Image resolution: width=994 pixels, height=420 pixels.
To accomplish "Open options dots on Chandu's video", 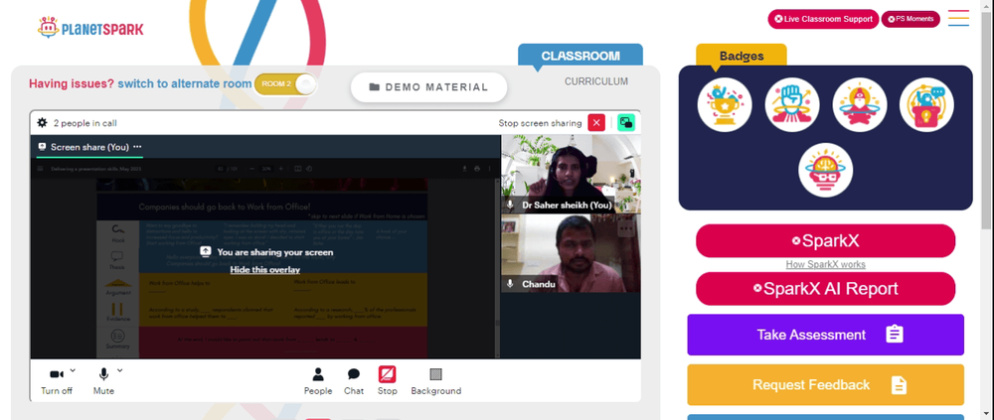I will (x=625, y=227).
